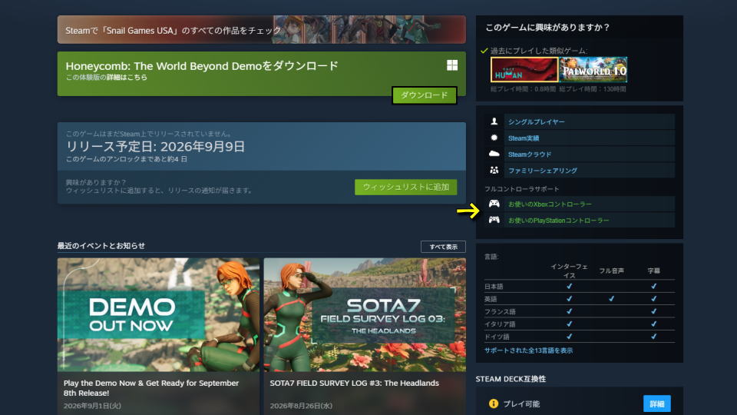The image size is (737, 415).
Task: Click the Steam Deck playable info icon
Action: pos(493,403)
